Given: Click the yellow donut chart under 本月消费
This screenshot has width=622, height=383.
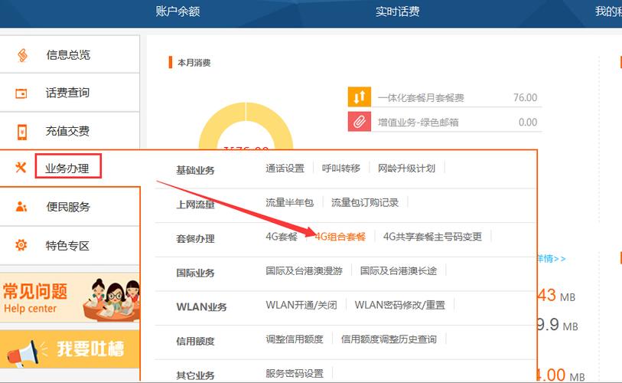Looking at the screenshot, I should point(246,126).
